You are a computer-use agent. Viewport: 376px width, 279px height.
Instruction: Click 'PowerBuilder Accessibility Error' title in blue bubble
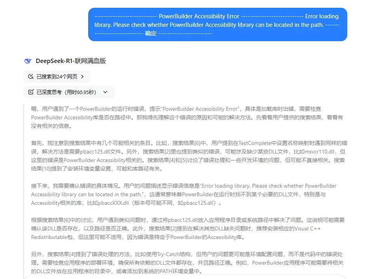[x=199, y=16]
